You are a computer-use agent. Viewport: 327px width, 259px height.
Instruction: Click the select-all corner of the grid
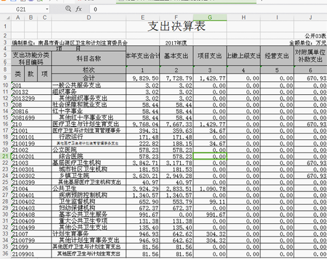point(8,18)
